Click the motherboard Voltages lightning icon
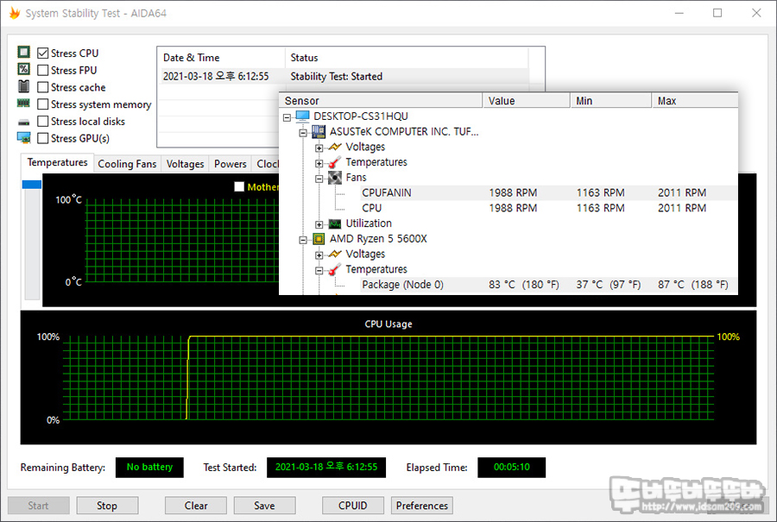This screenshot has height=522, width=777. (x=335, y=147)
